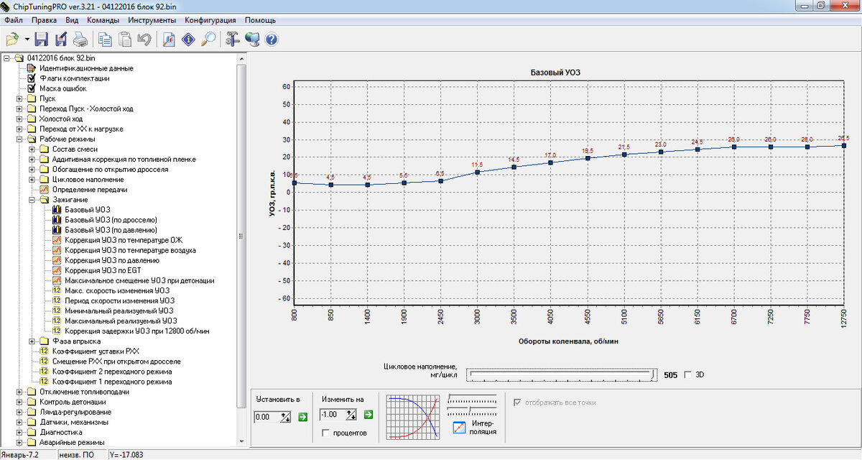Viewport: 862px width, 460px height.
Task: Open info via blue diamond icon
Action: (188, 40)
